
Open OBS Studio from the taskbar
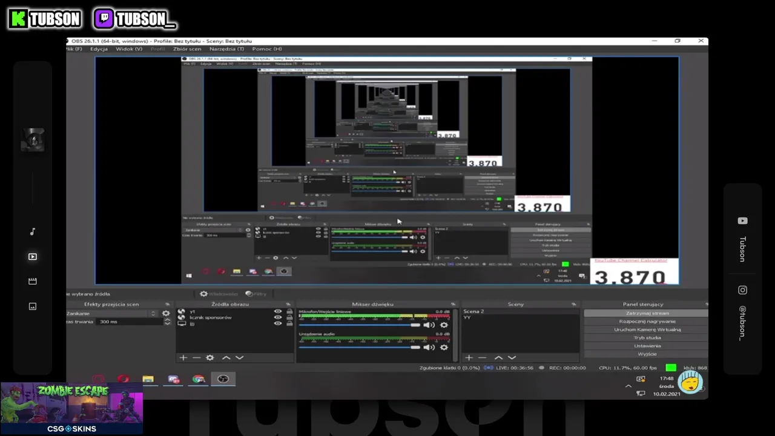point(223,379)
